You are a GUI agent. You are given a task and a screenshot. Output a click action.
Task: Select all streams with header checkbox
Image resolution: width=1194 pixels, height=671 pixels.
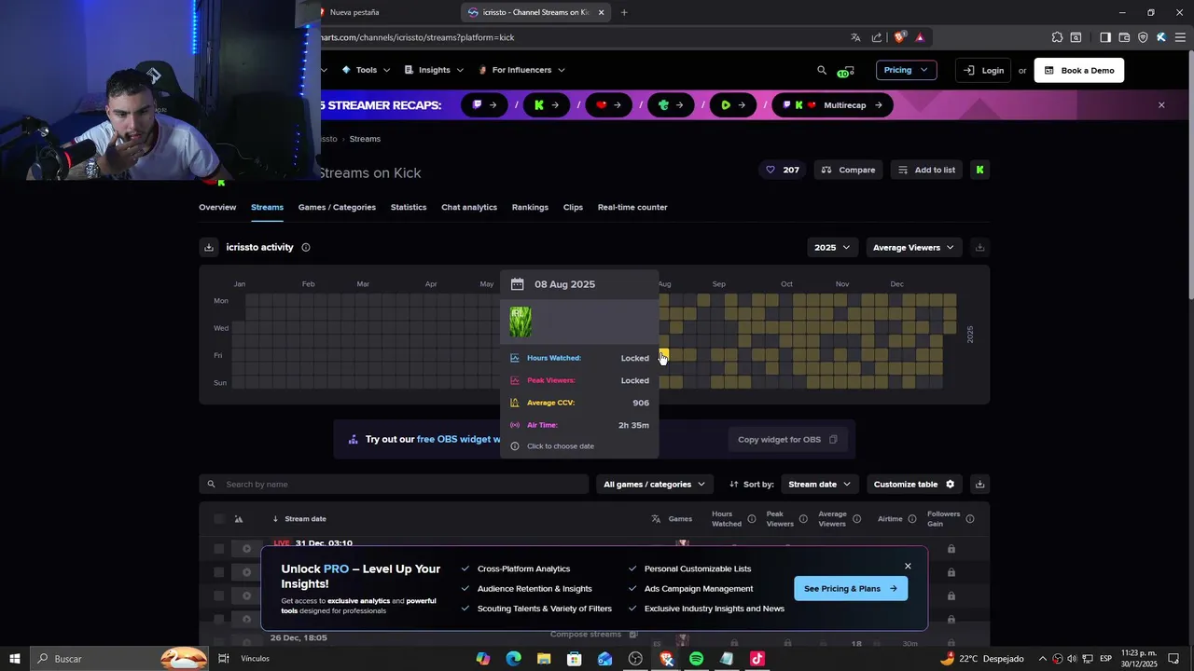tap(219, 519)
